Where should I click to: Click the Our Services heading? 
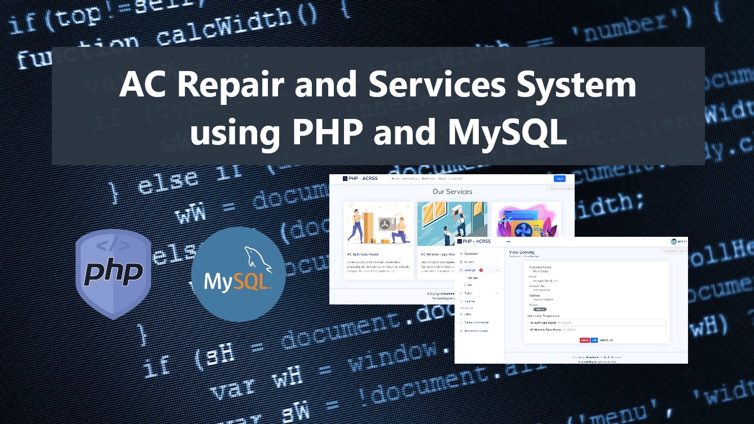pos(452,192)
